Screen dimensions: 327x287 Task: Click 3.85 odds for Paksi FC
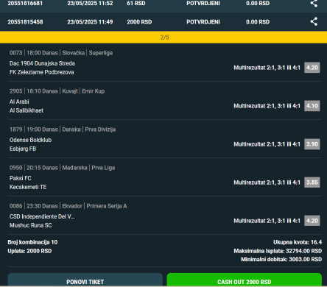(312, 183)
